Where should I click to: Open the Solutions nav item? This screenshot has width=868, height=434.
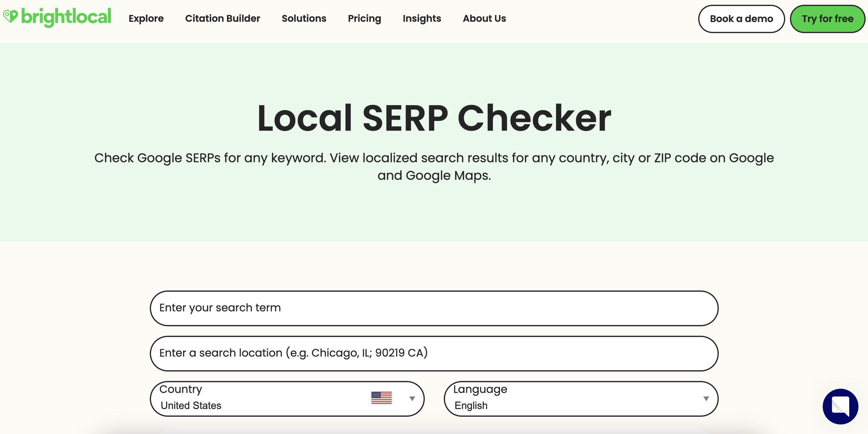[304, 18]
